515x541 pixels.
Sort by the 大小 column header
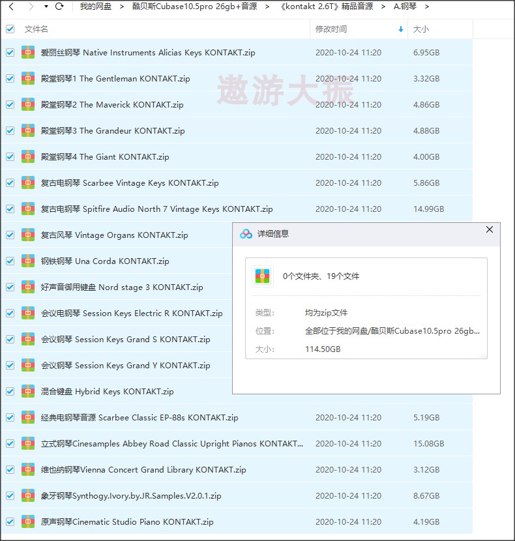(x=421, y=29)
